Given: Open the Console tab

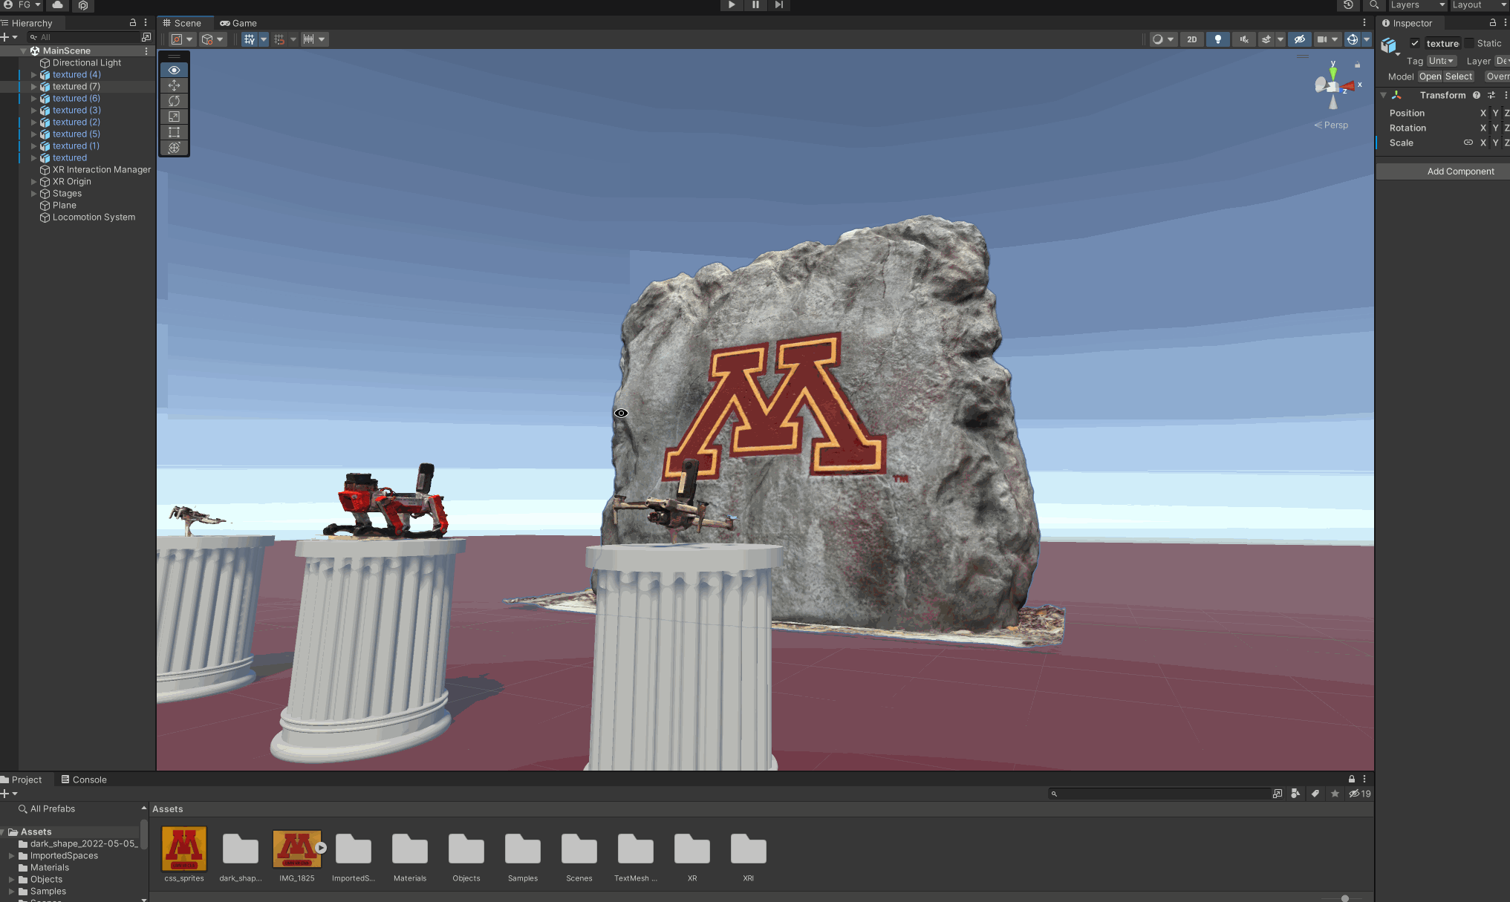Looking at the screenshot, I should [84, 780].
